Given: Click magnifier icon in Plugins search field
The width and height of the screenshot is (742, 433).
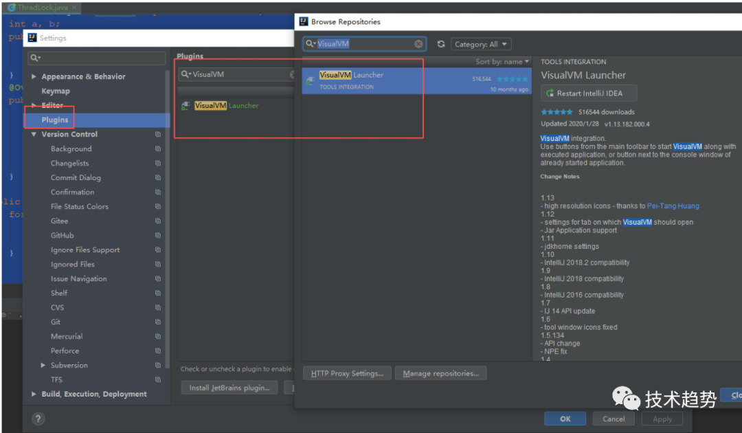Looking at the screenshot, I should [185, 74].
